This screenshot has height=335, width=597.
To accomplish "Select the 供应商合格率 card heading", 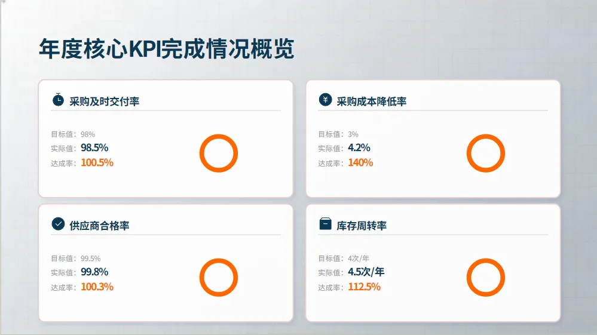I will click(99, 226).
